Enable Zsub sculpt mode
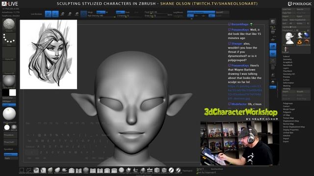This screenshot has width=314, height=176. click(128, 12)
